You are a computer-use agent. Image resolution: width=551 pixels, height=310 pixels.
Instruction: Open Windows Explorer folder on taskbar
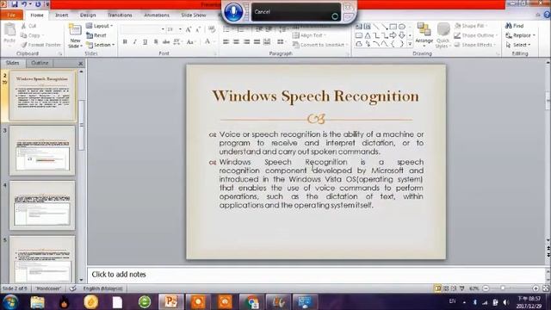[x=37, y=302]
